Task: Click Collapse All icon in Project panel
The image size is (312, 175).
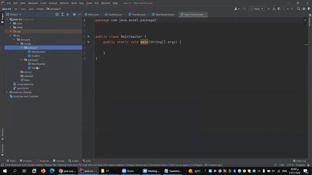Action: pos(68,15)
